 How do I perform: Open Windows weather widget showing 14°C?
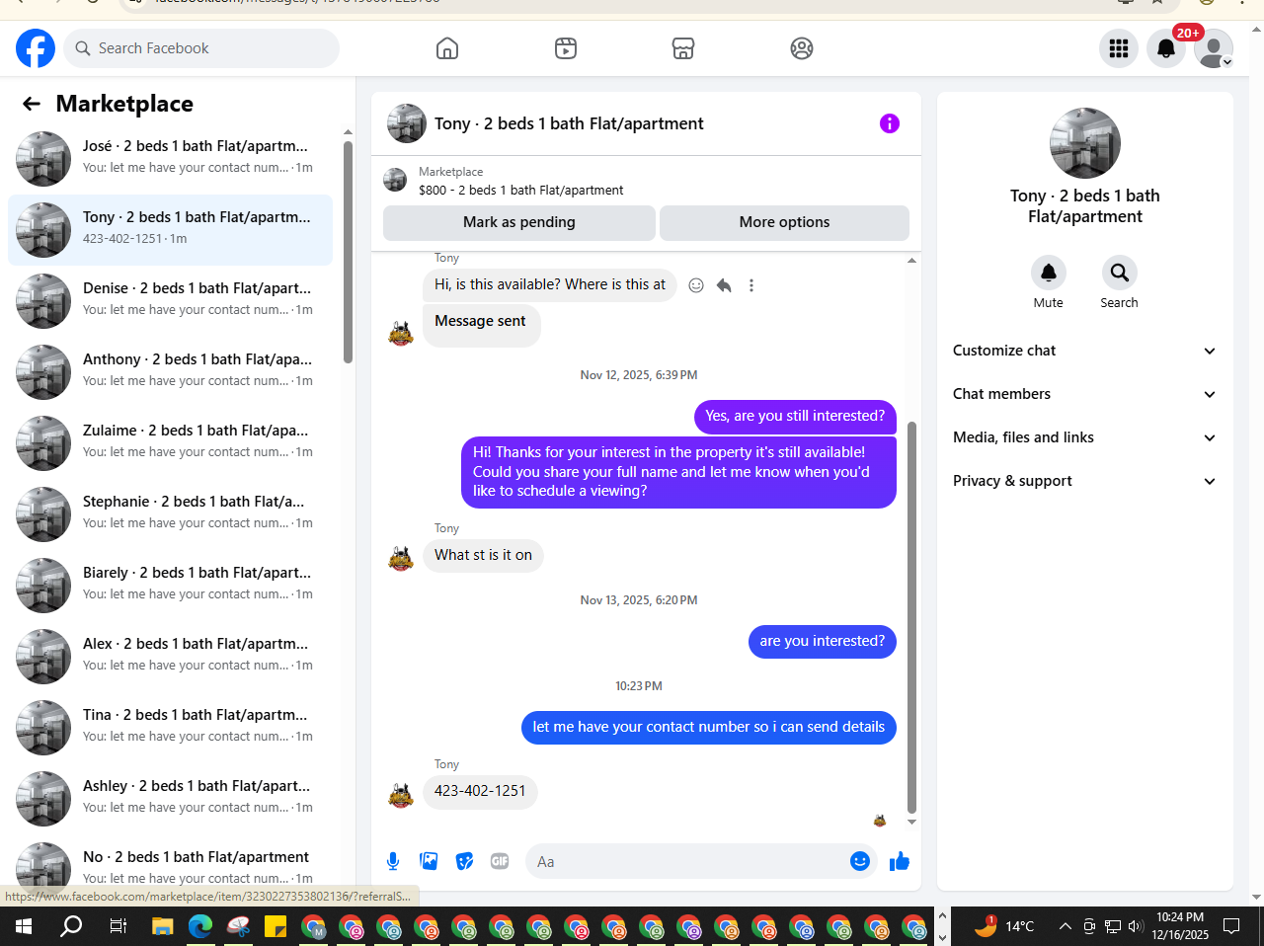(x=1004, y=926)
